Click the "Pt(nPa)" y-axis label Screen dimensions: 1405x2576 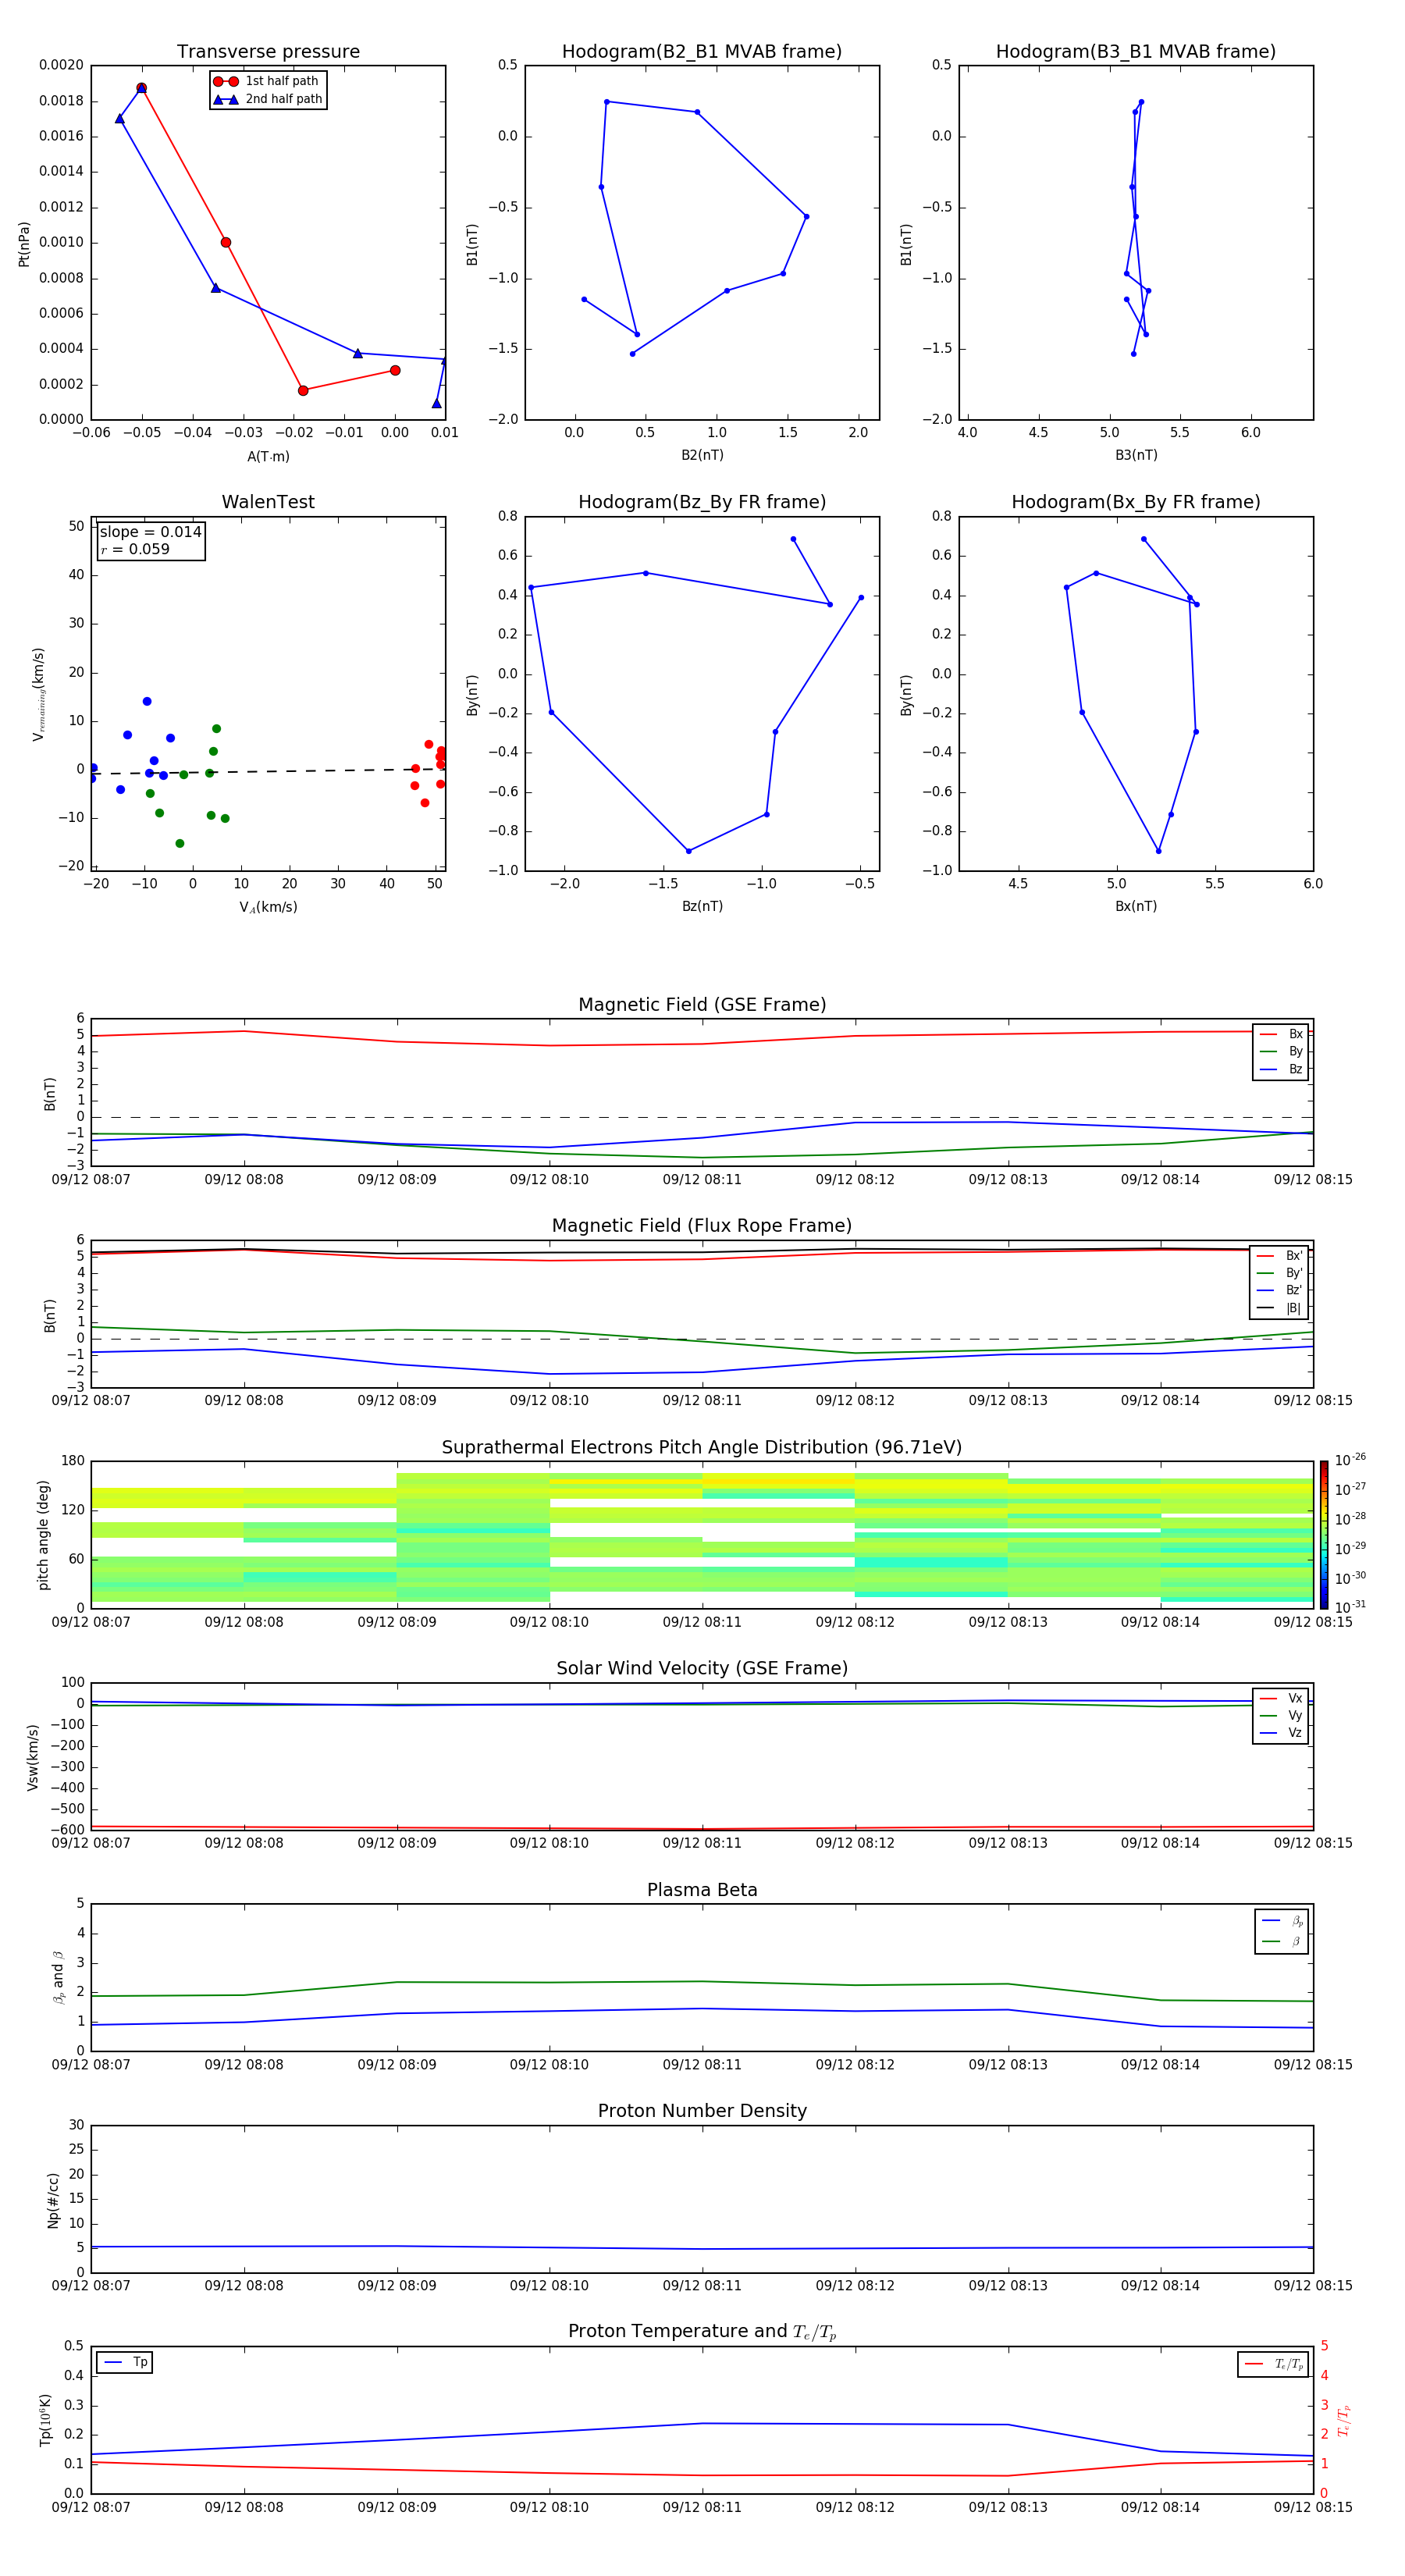point(24,244)
